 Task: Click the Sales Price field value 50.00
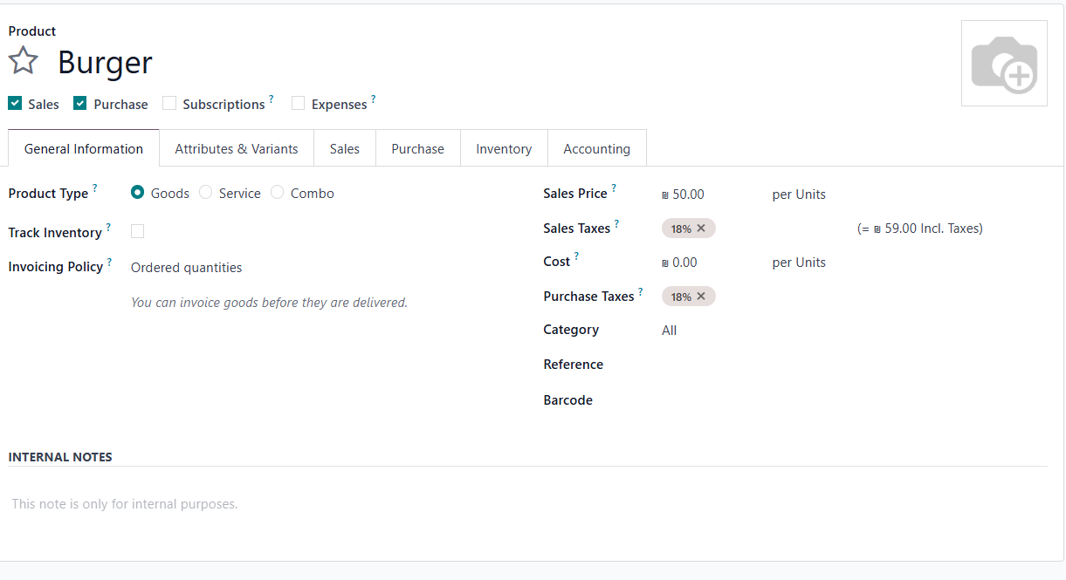[x=688, y=194]
